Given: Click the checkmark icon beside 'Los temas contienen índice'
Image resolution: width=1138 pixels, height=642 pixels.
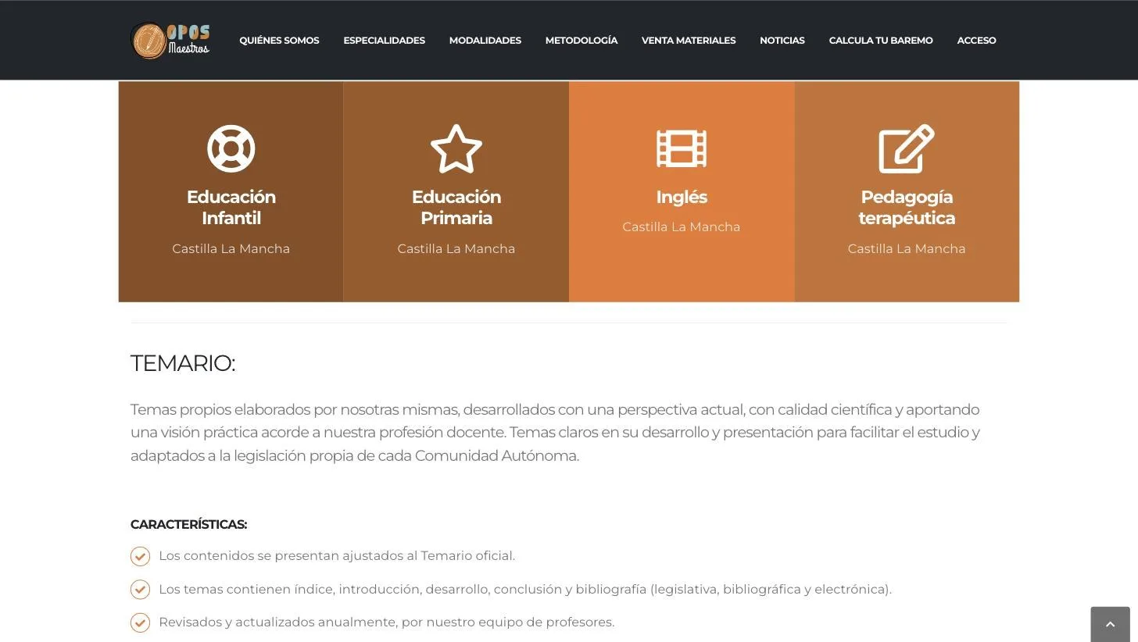Looking at the screenshot, I should tap(140, 589).
